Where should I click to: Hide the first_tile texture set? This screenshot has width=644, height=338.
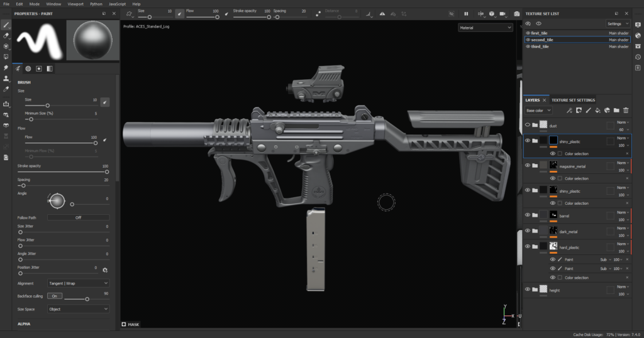click(x=528, y=33)
